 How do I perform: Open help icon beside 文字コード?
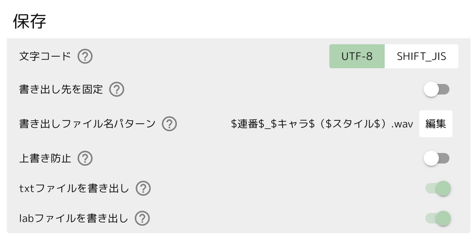coord(85,57)
